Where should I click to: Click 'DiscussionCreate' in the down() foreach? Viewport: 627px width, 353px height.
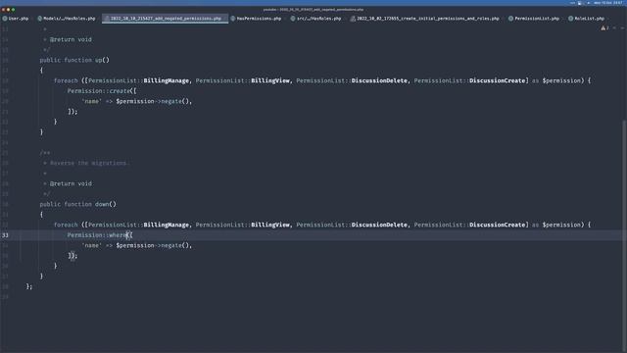(497, 225)
